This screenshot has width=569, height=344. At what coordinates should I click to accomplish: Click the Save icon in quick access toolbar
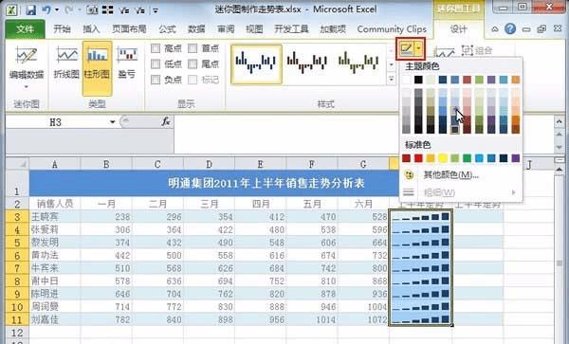(30, 9)
